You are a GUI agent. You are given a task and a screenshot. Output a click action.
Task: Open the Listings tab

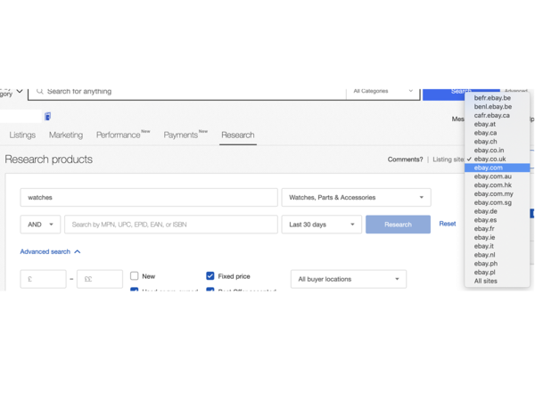(x=22, y=135)
